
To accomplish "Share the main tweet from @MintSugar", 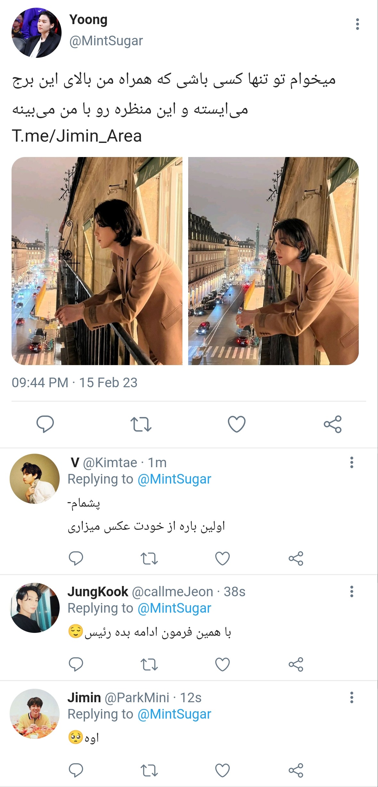I will 332,424.
